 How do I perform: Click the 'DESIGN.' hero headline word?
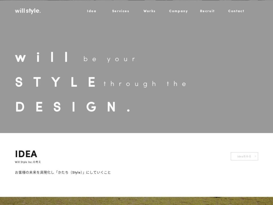click(x=73, y=107)
